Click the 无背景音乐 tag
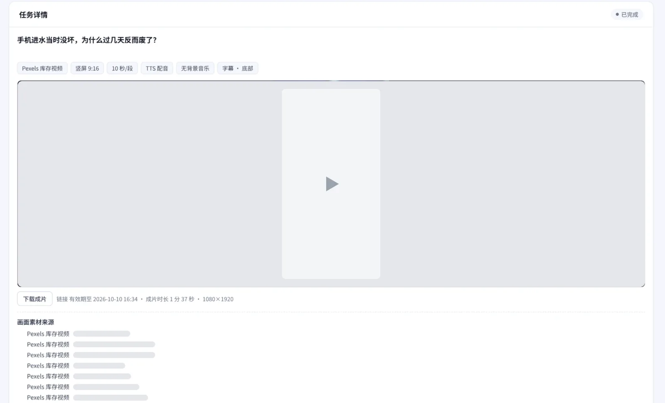Viewport: 665px width, 403px height. (195, 69)
